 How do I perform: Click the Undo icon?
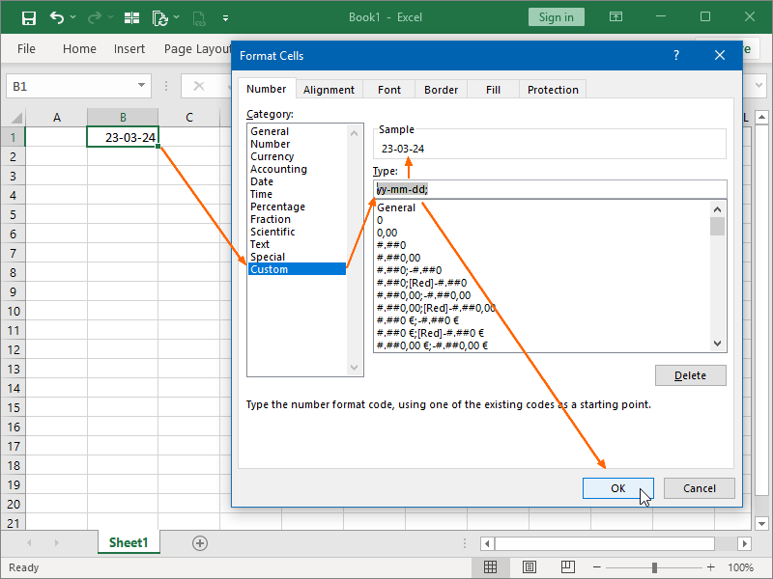pos(55,16)
